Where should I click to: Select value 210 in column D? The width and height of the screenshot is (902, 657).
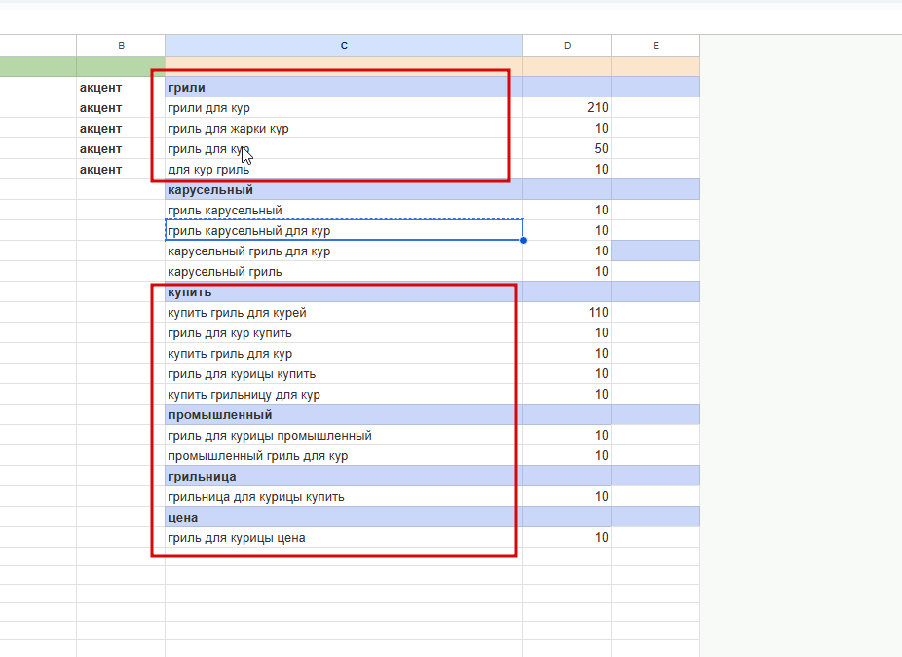point(567,107)
